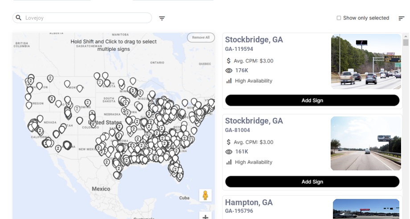410x219 pixels.
Task: Toggle Show only selected checkbox
Action: [339, 18]
